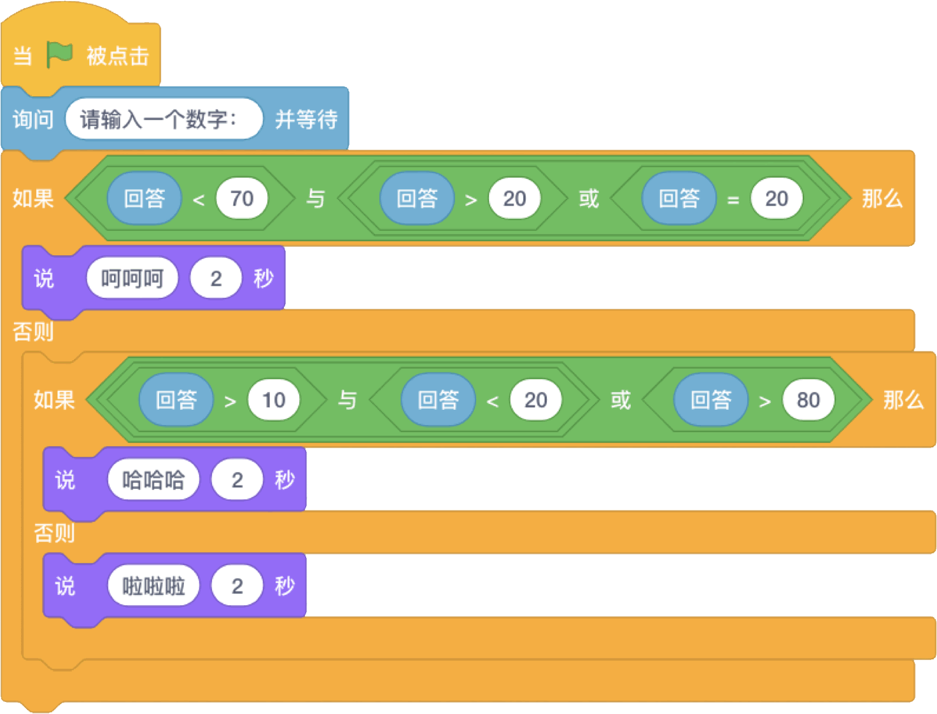
Task: Select the 20 value in equals condition
Action: click(x=777, y=199)
